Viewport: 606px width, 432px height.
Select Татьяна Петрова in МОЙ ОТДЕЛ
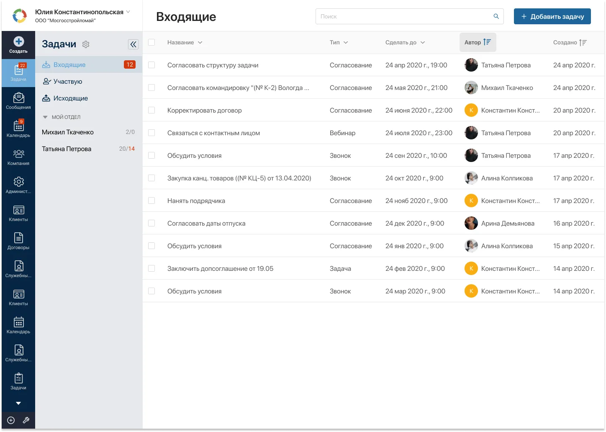[x=89, y=149]
